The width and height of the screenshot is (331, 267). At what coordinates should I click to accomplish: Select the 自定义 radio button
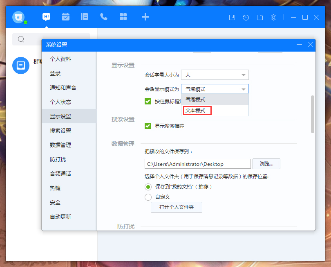tap(148, 197)
